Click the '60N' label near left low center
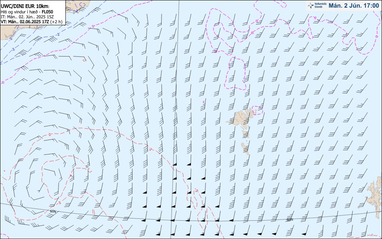The width and height of the screenshot is (382, 239). coord(53,212)
